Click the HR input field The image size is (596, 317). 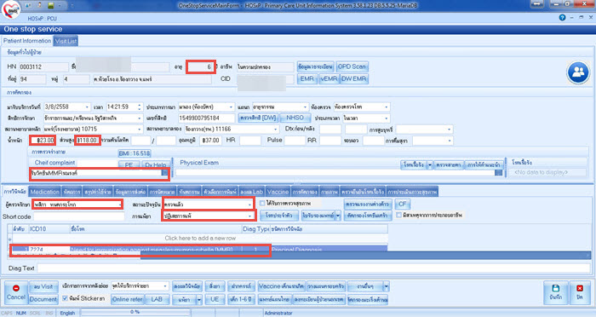pyautogui.click(x=250, y=141)
